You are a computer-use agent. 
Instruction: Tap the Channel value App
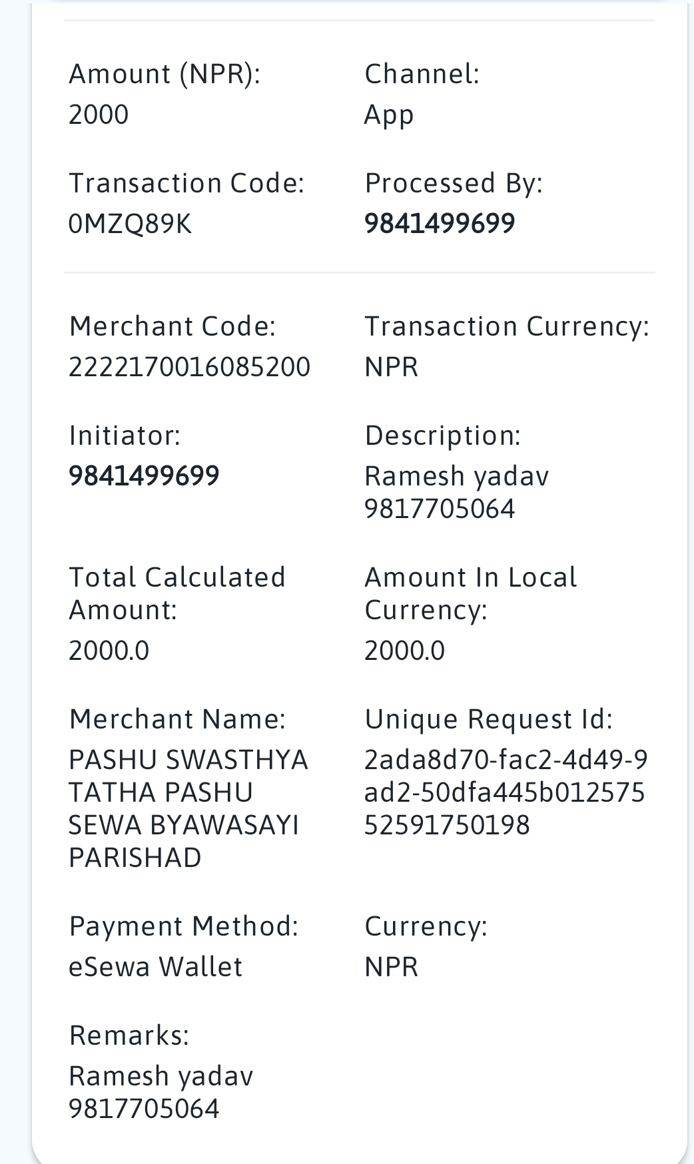389,115
